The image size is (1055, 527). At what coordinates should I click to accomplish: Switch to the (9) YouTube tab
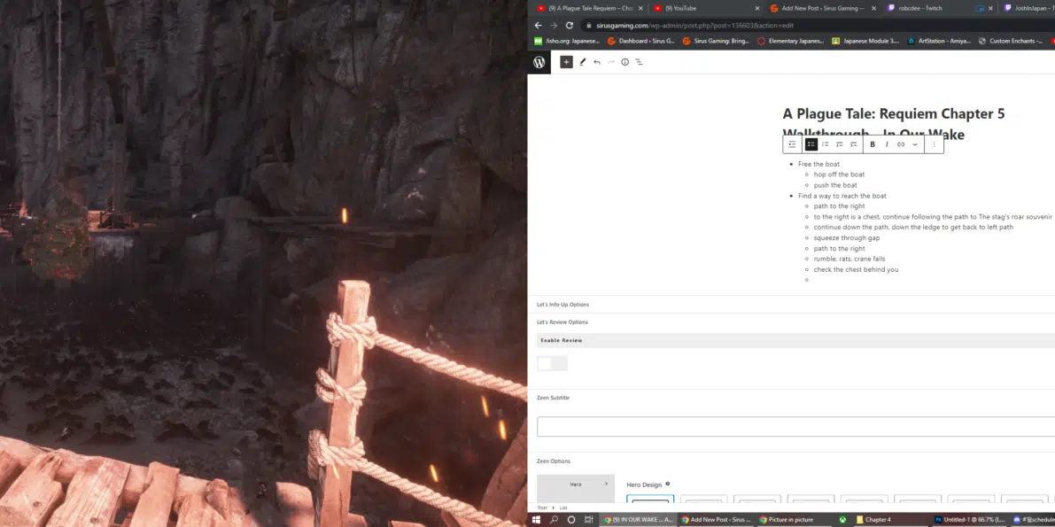(707, 8)
